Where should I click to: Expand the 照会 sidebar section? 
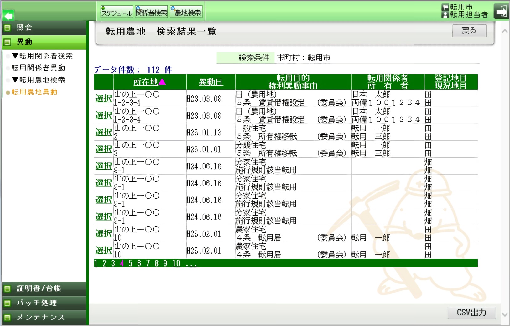point(44,28)
